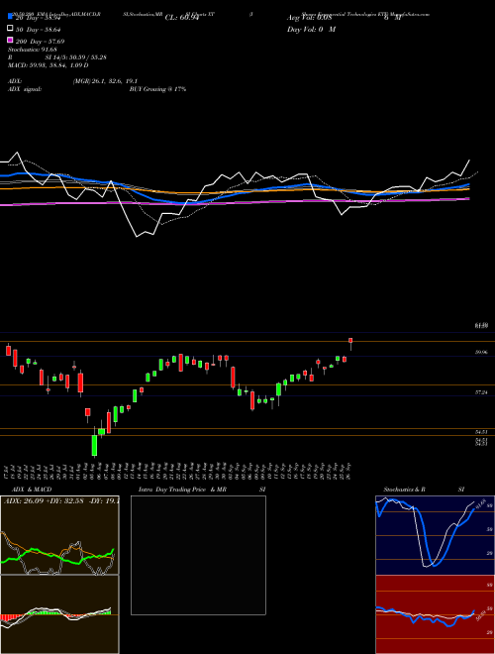Click the red RSI chart panel
The height and width of the screenshot is (654, 495).
coord(435,614)
